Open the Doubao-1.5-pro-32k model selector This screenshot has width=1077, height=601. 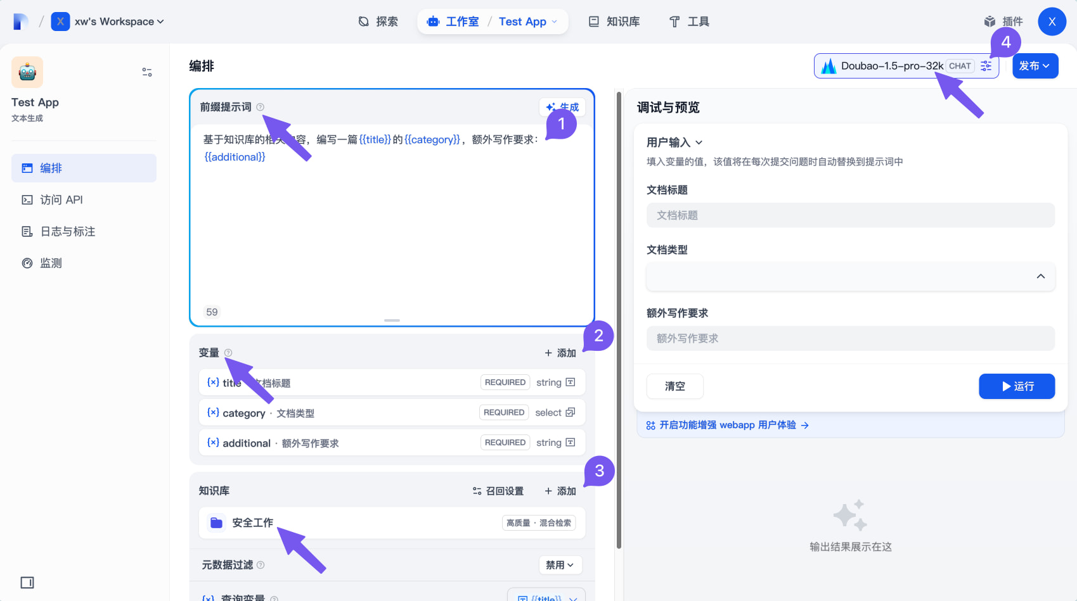click(906, 66)
